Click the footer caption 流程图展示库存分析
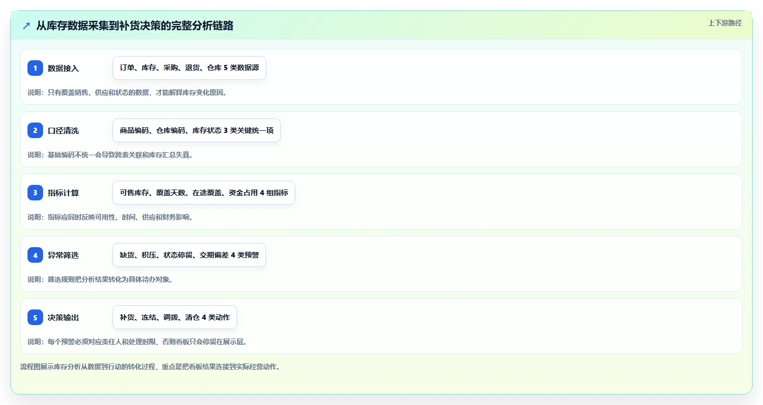This screenshot has height=405, width=763. pos(150,367)
